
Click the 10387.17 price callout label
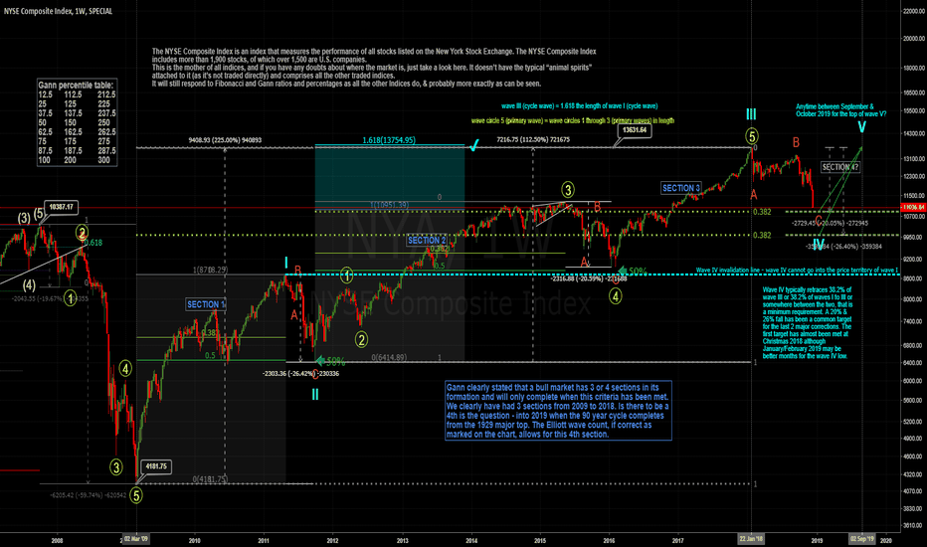coord(62,207)
